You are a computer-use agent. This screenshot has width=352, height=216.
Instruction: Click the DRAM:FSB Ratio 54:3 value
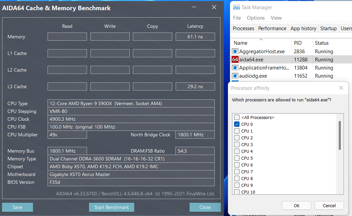[195, 151]
